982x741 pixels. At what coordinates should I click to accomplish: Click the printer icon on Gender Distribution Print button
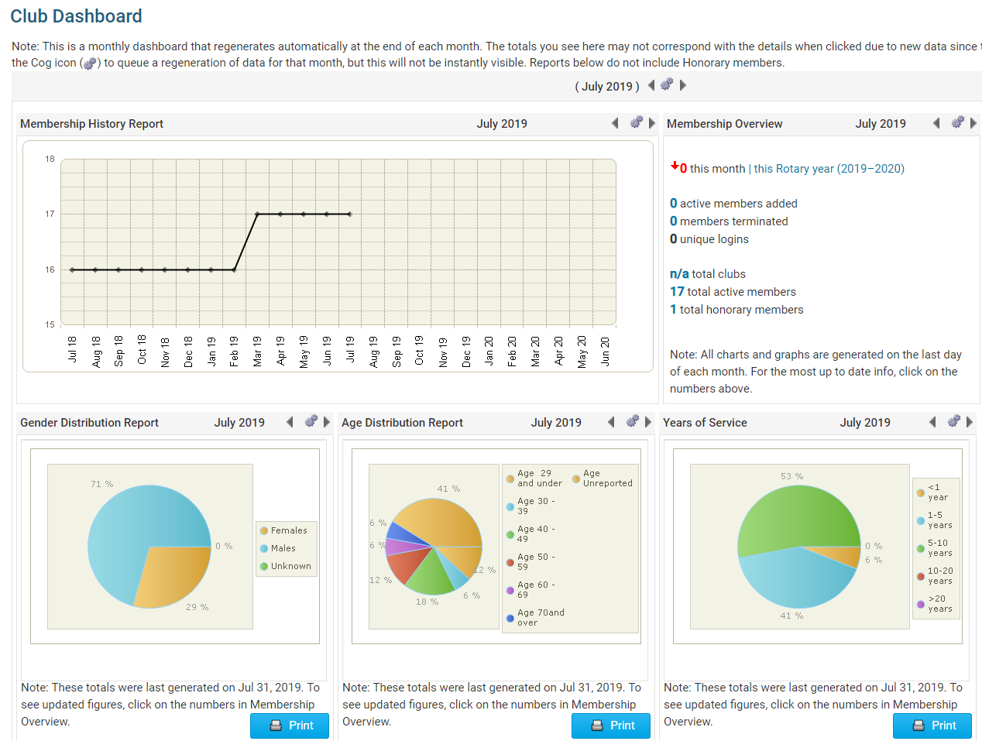click(x=276, y=726)
